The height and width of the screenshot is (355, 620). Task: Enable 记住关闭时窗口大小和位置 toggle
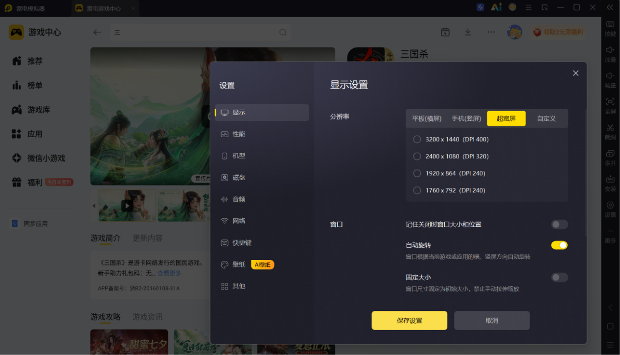(x=559, y=224)
